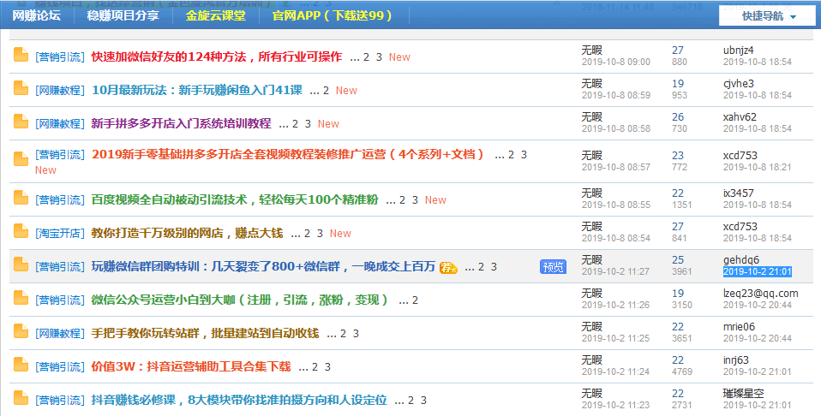Open last poster inrj63 profile
Image resolution: width=821 pixels, height=416 pixels.
[735, 360]
